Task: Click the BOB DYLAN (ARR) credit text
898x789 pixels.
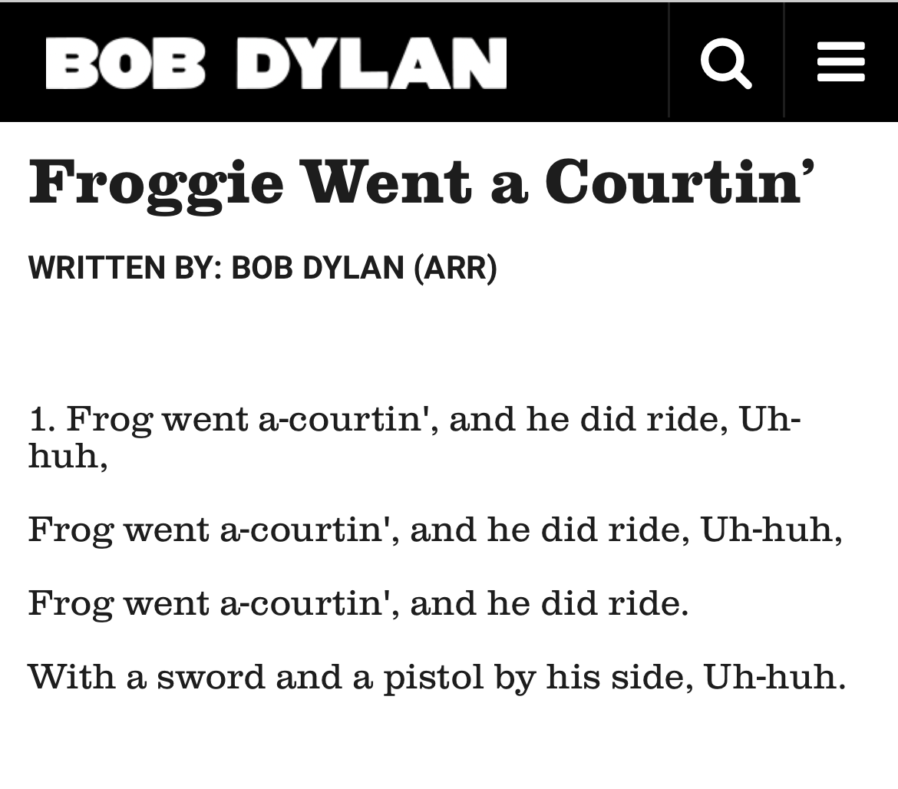Action: point(365,267)
